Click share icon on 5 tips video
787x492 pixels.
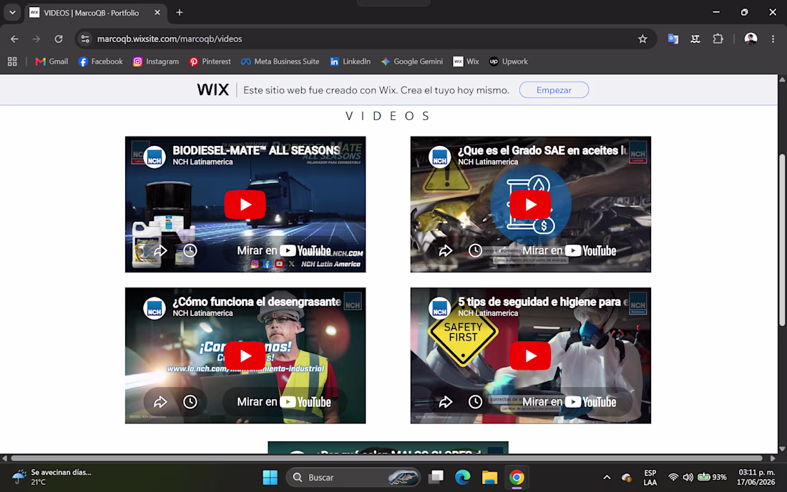(x=445, y=402)
